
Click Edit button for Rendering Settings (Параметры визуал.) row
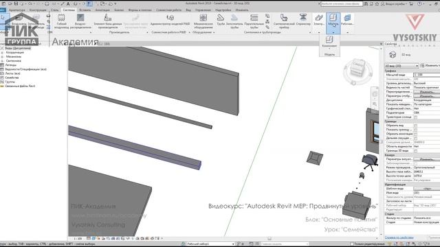[427, 159]
